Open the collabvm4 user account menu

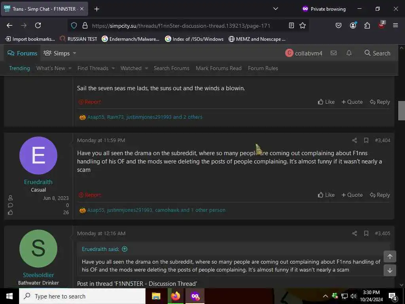pos(304,53)
